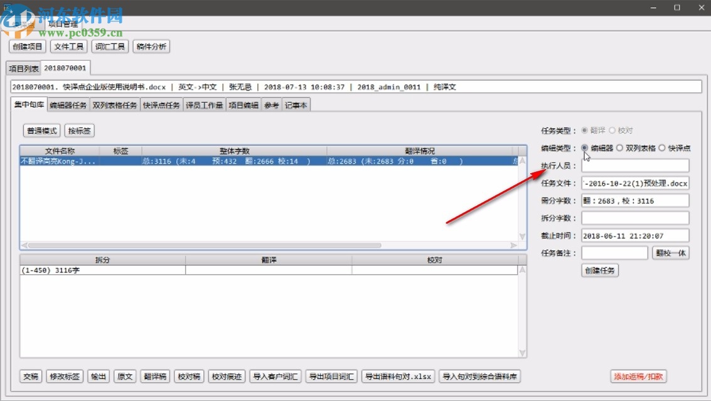Click the 添加返稿/扣款 button
Screen dimensions: 711x401
point(638,377)
